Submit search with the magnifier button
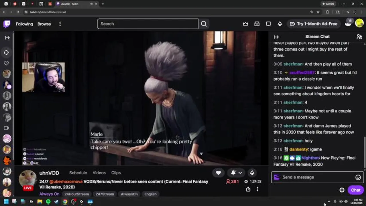Screen dimensions: 366x206 pyautogui.click(x=204, y=24)
